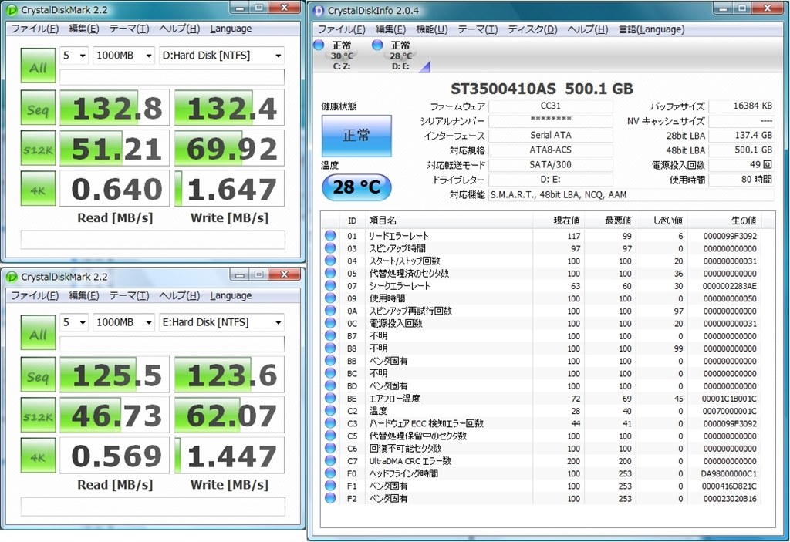Run All tests in D: drive window
This screenshot has width=790, height=542.
(39, 66)
